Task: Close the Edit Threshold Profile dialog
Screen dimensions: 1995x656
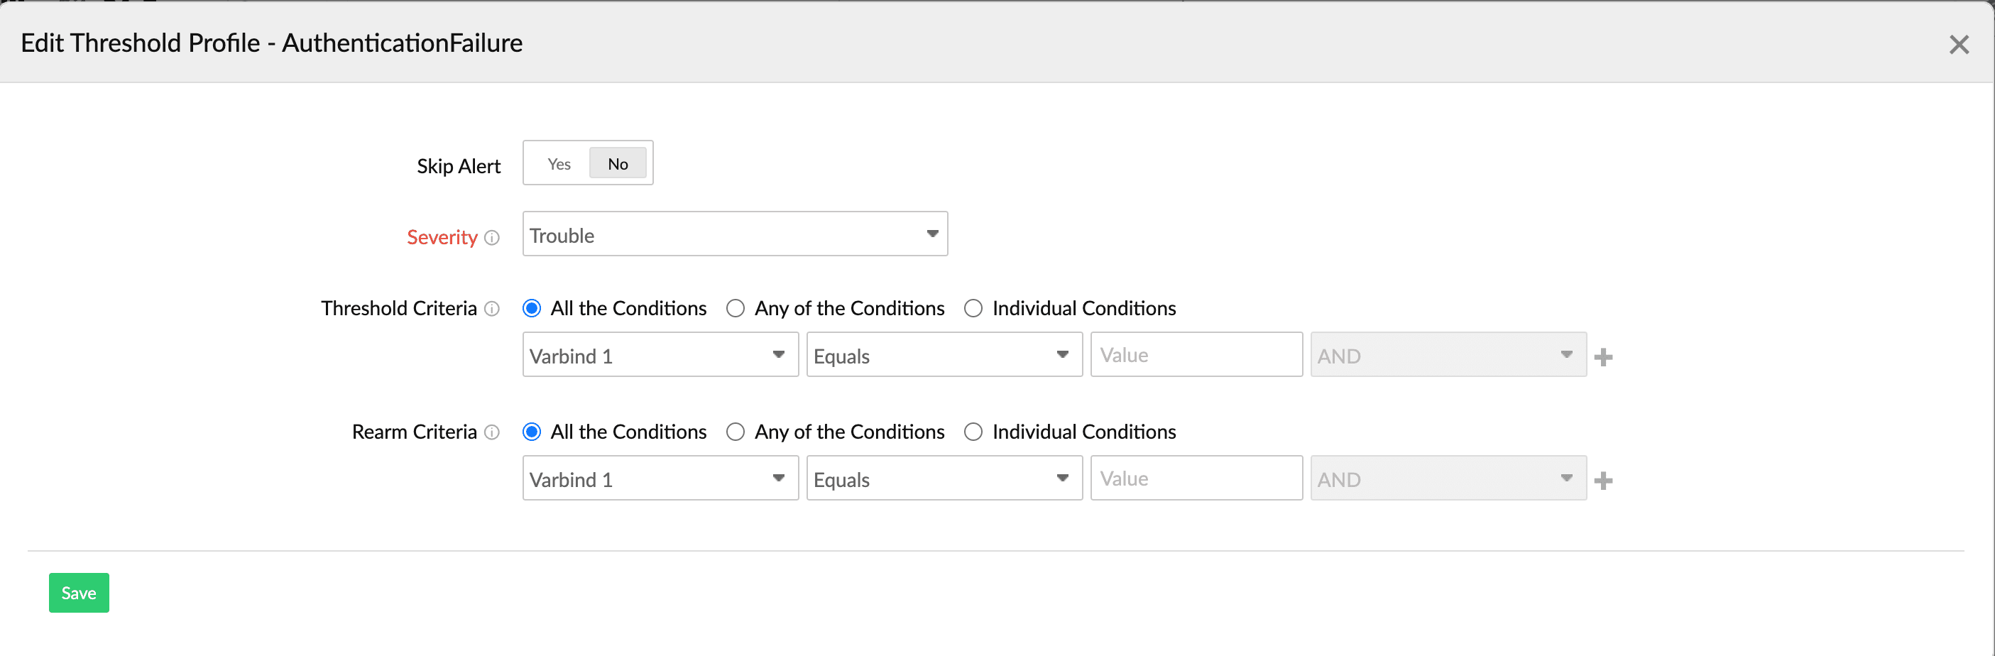Action: pos(1959,45)
